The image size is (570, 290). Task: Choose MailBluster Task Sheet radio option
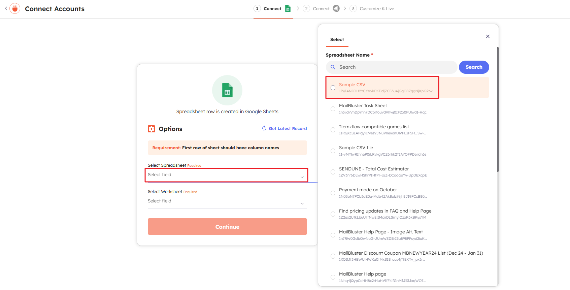tap(333, 109)
